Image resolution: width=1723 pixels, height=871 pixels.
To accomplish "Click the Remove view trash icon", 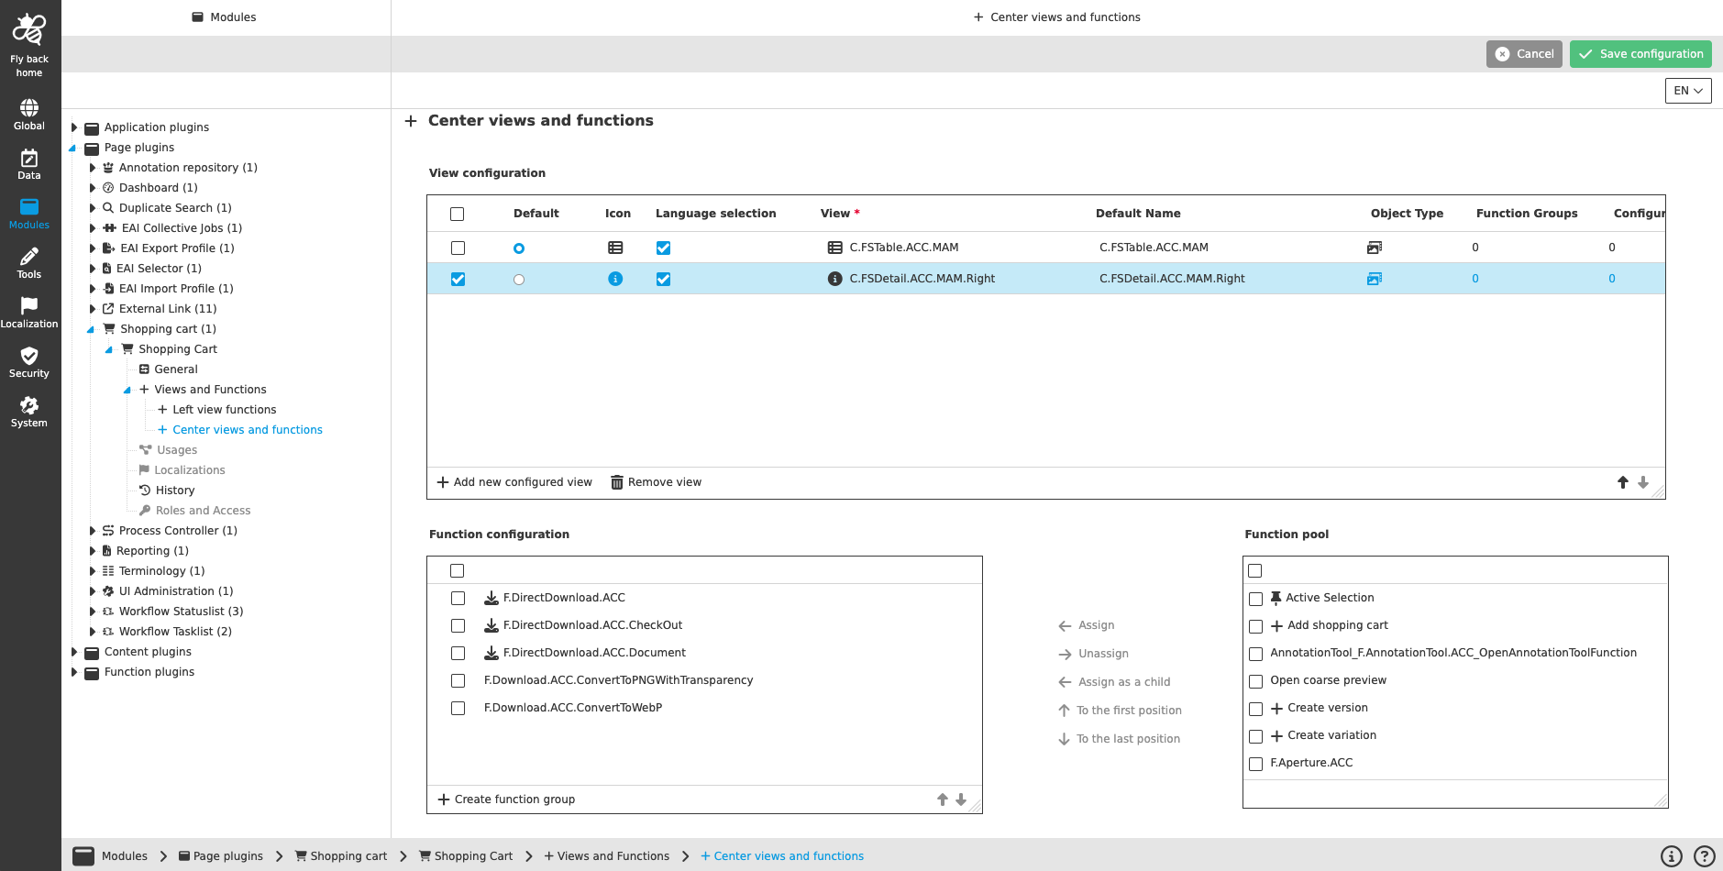I will (615, 481).
